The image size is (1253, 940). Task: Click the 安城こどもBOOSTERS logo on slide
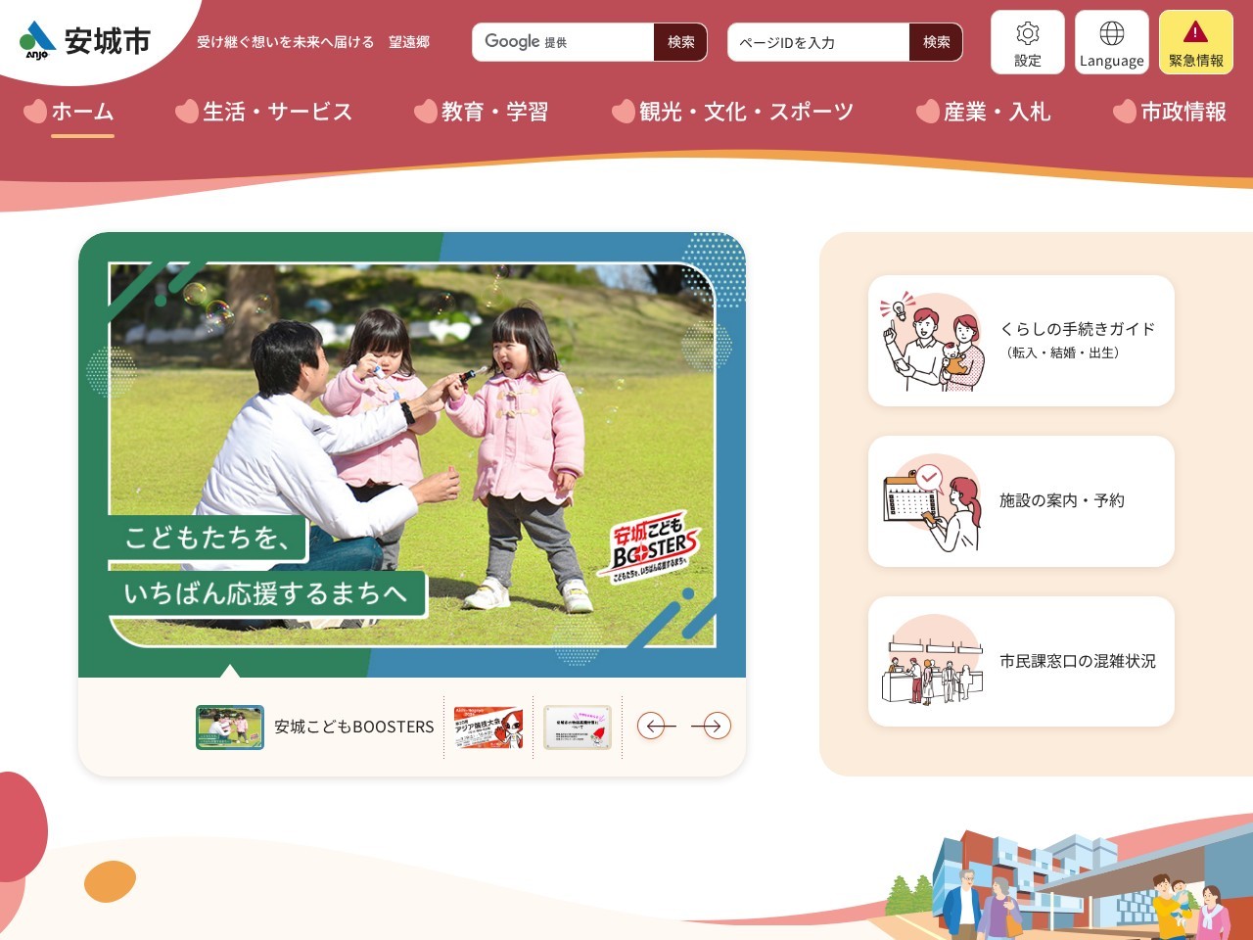point(651,550)
